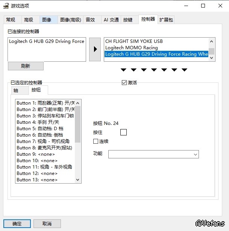This screenshot has width=229, height=231.
Task: Click the 确定 button
Action: (x=17, y=223)
